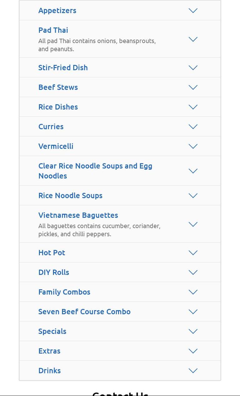This screenshot has height=396, width=240.
Task: Click the Pad Thai chevron arrow
Action: coord(193,39)
